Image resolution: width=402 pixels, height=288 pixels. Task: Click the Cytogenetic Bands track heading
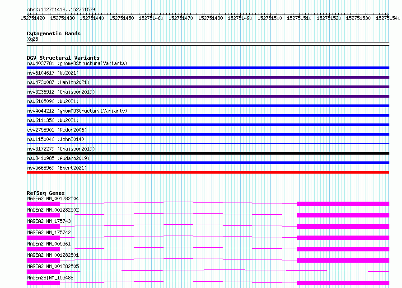click(x=54, y=33)
